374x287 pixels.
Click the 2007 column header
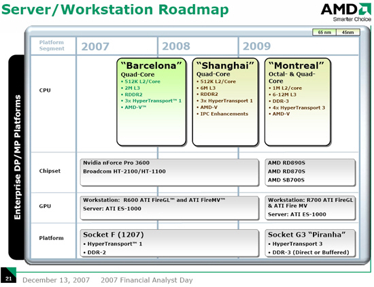(95, 46)
